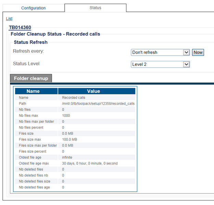The image size is (214, 205).
Task: Click the "Nb deleted files age" label
Action: pos(34,187)
